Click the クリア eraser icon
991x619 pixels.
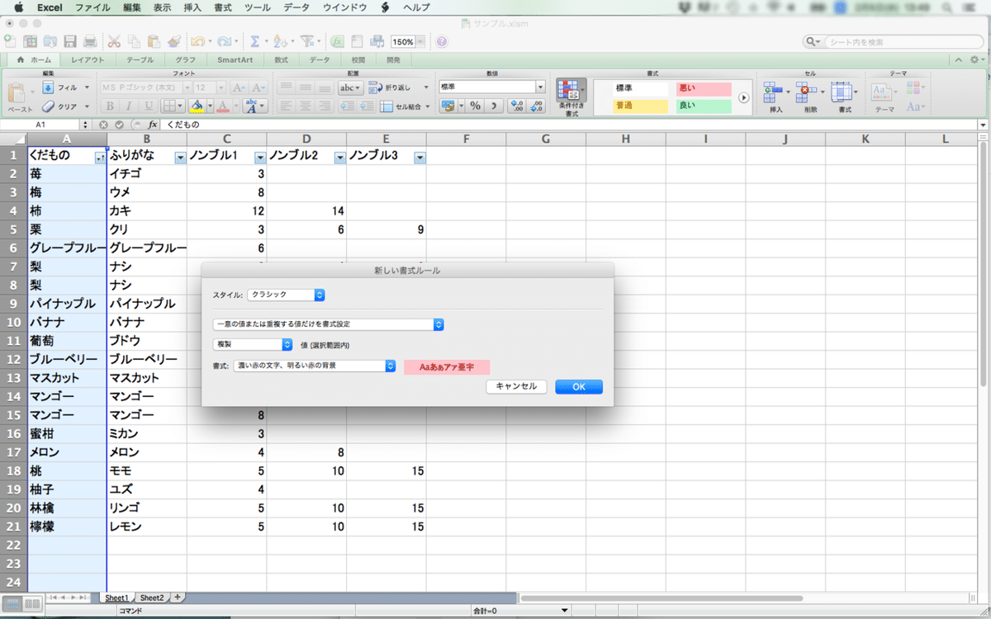(48, 106)
